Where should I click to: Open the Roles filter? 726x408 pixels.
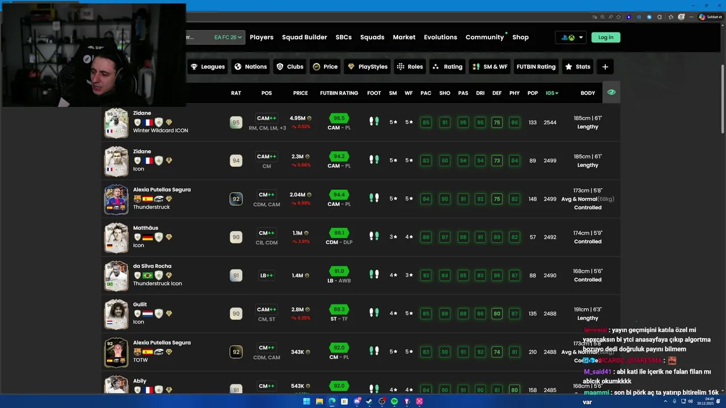tap(410, 66)
